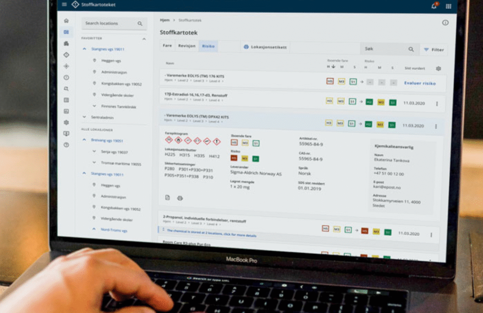Click kari@epost.no email address
Image resolution: width=483 pixels, height=313 pixels.
click(x=387, y=187)
